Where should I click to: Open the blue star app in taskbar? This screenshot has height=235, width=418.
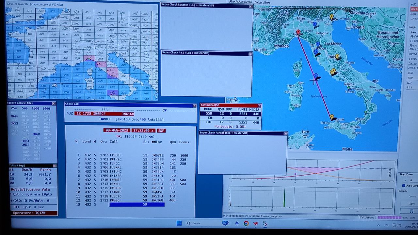tap(237, 224)
